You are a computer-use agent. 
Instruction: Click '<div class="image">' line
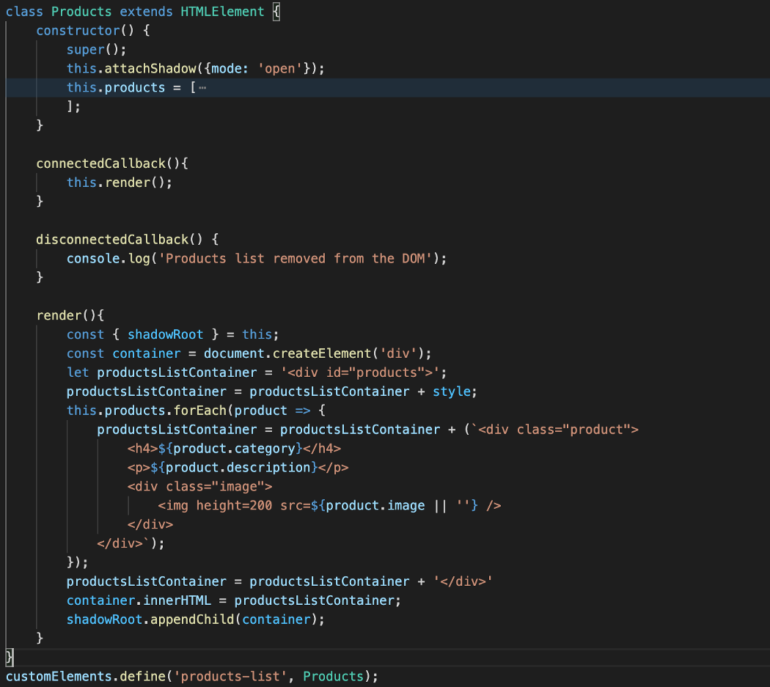200,487
